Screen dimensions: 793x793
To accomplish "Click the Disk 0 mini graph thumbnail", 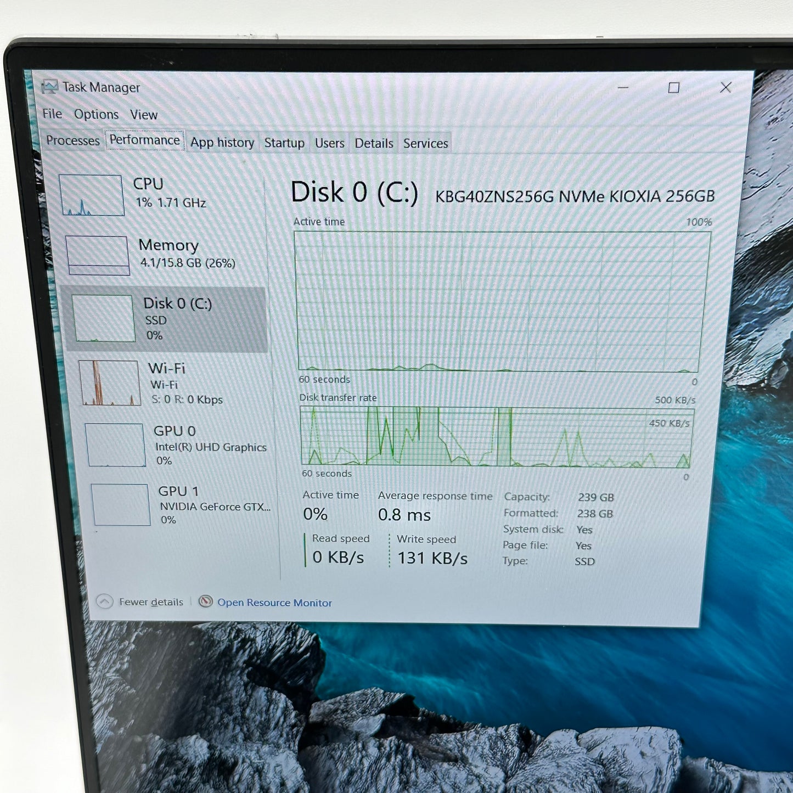I will click(x=104, y=319).
